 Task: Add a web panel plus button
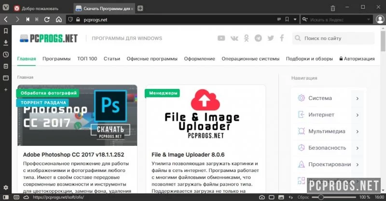tap(6, 90)
